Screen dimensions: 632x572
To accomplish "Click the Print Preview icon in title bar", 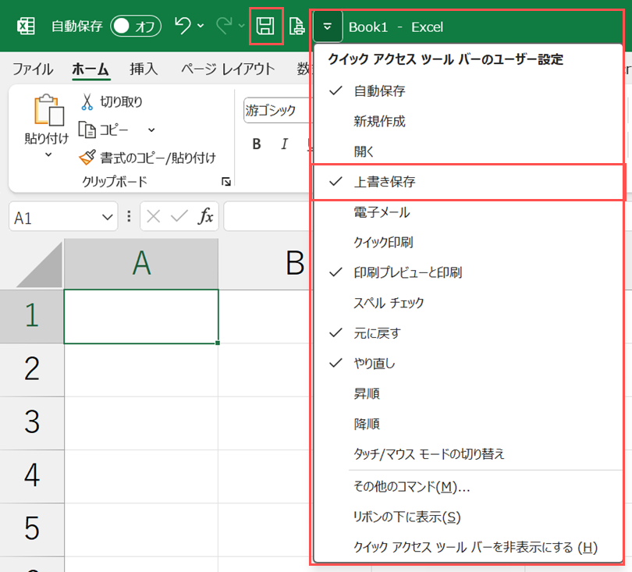I will click(296, 27).
